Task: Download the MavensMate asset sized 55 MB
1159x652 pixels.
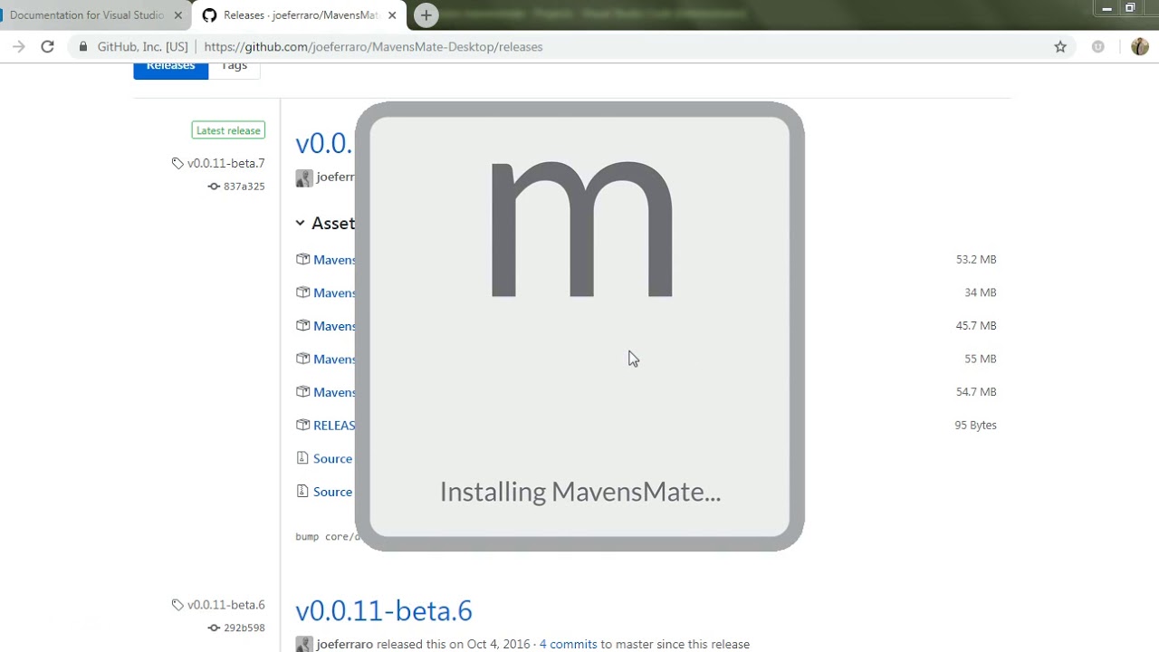Action: (x=334, y=360)
